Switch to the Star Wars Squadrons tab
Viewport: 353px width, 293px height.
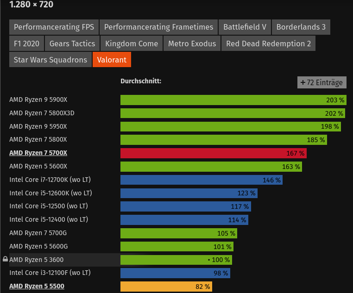coord(50,60)
